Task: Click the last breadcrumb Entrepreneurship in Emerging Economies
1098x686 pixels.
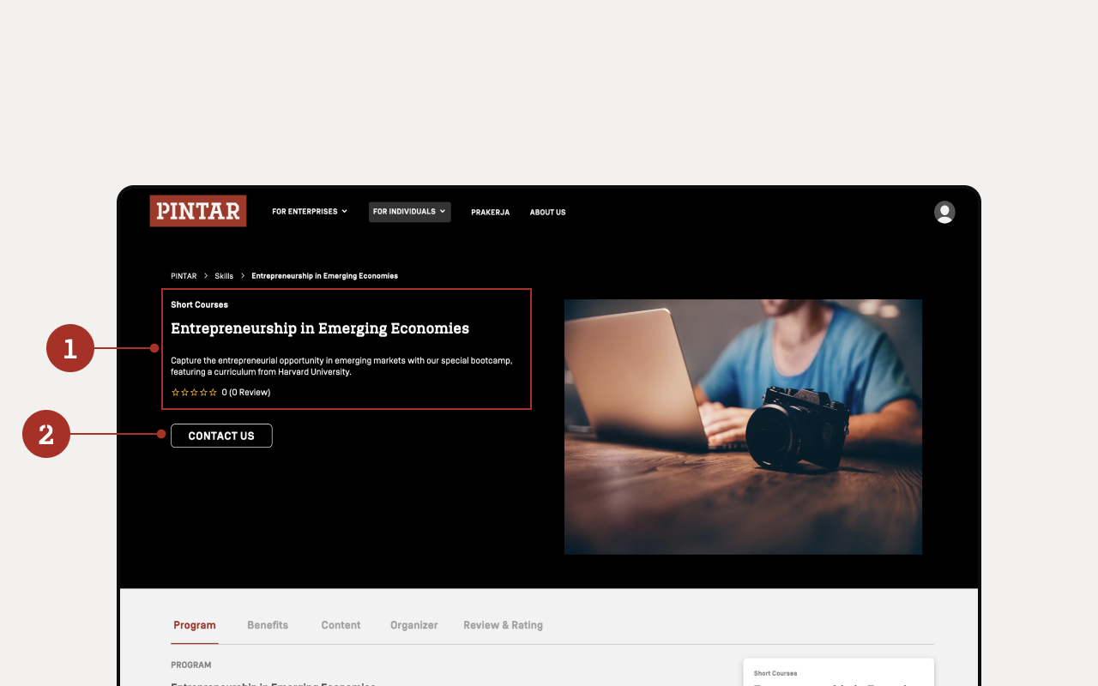Action: (x=324, y=276)
